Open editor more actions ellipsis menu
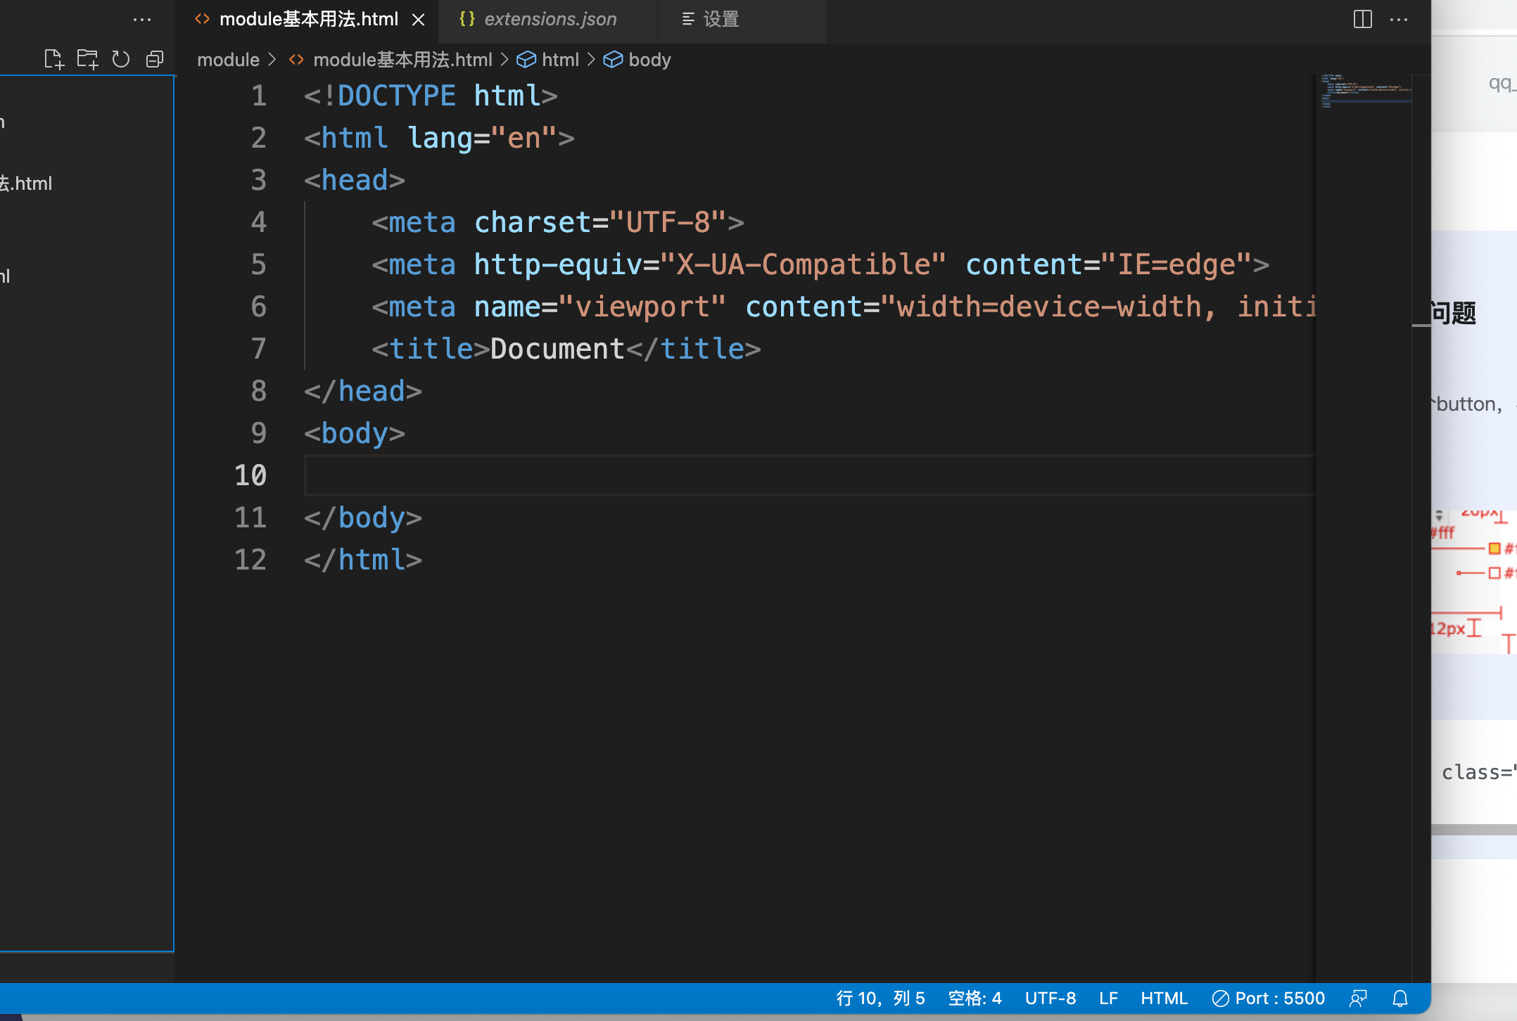Screen dimensions: 1517x1021 pyautogui.click(x=1399, y=20)
